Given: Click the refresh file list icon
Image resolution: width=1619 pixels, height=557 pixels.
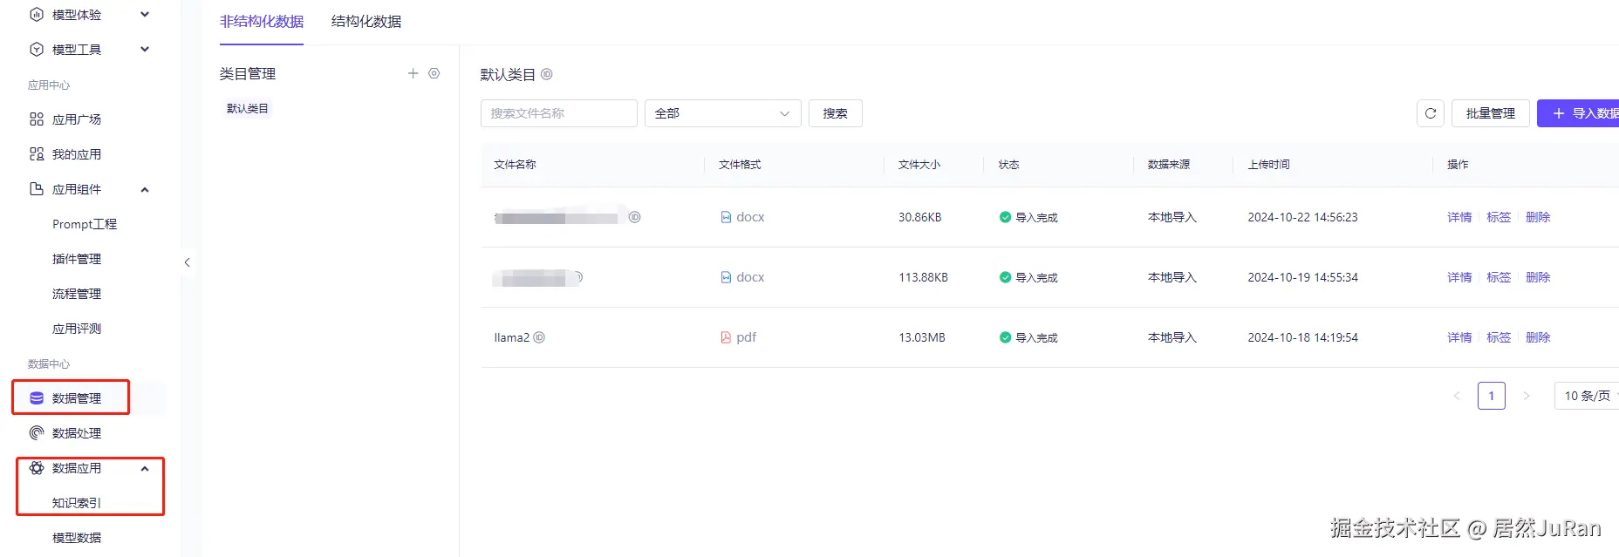Looking at the screenshot, I should [x=1431, y=113].
